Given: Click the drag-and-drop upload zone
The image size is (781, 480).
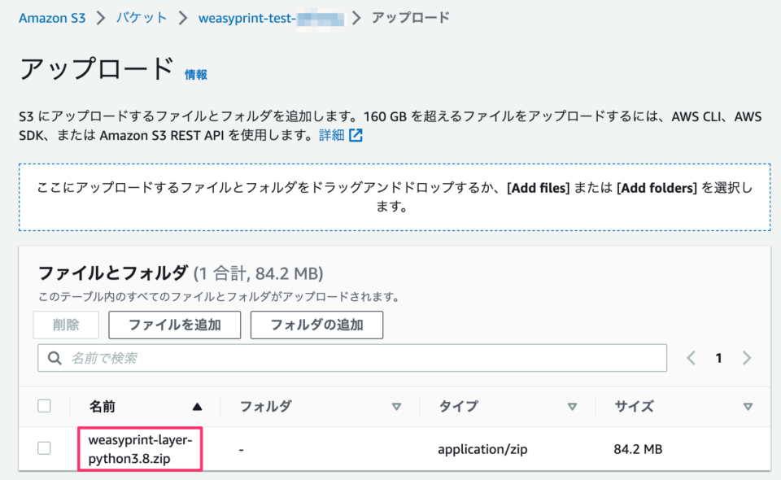Looking at the screenshot, I should tap(395, 197).
